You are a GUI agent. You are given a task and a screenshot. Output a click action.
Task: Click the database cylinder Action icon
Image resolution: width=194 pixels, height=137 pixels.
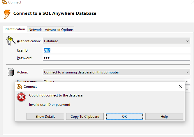click(x=11, y=72)
